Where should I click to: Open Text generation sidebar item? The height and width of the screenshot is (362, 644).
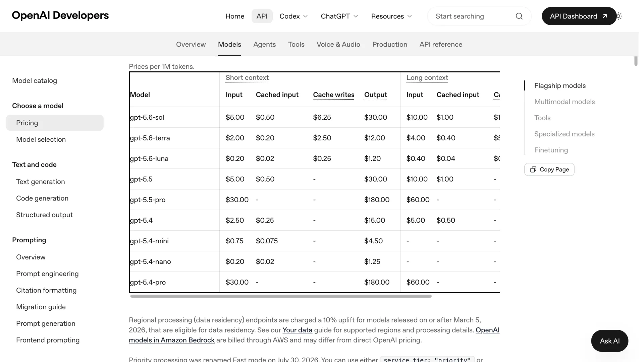tap(41, 182)
